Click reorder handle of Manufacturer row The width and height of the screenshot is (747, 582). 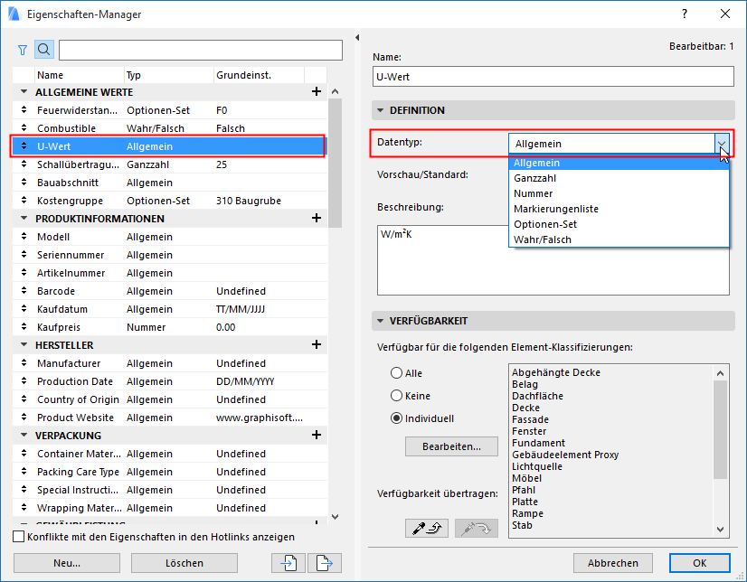[x=24, y=363]
